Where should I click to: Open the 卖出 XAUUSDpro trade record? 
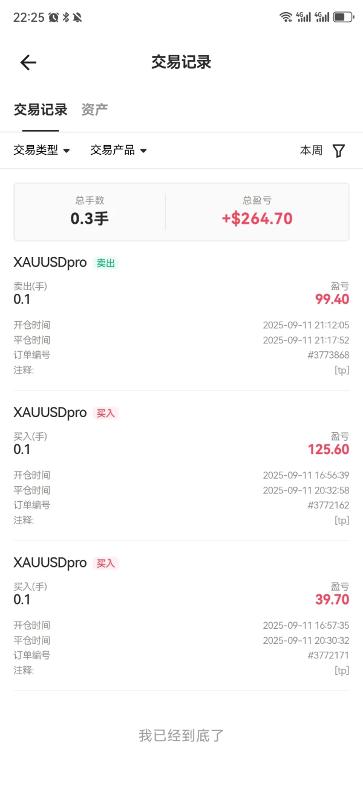click(x=50, y=262)
